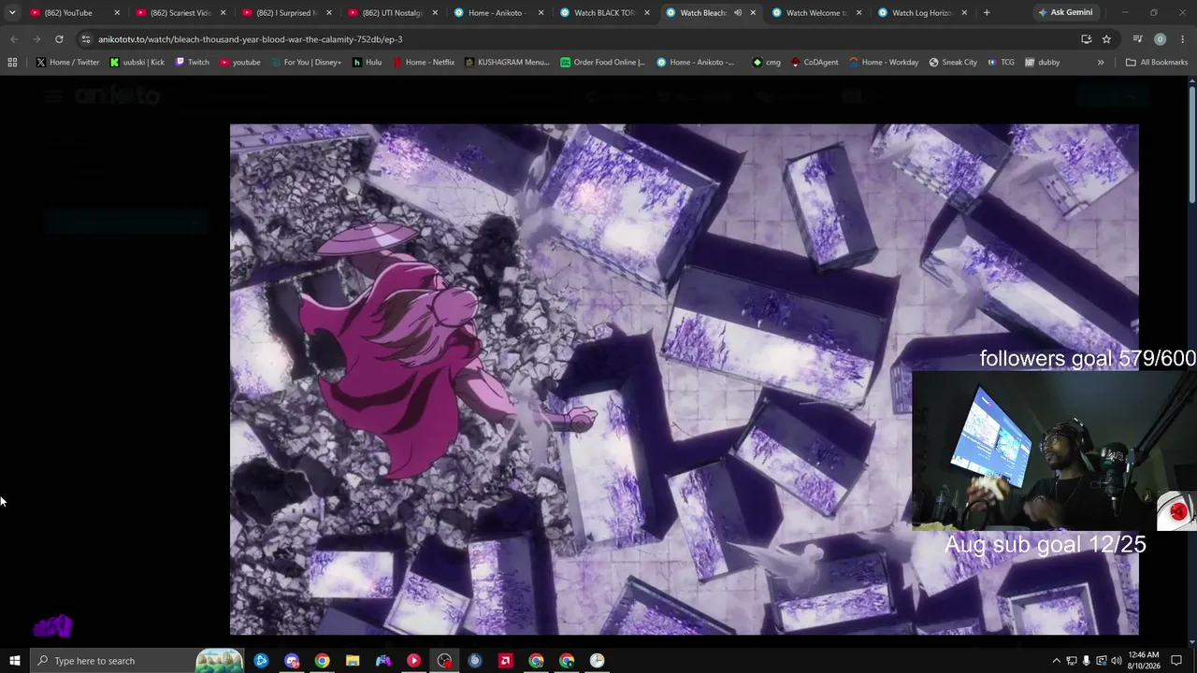Switch to the Scariest Video tab

[181, 12]
